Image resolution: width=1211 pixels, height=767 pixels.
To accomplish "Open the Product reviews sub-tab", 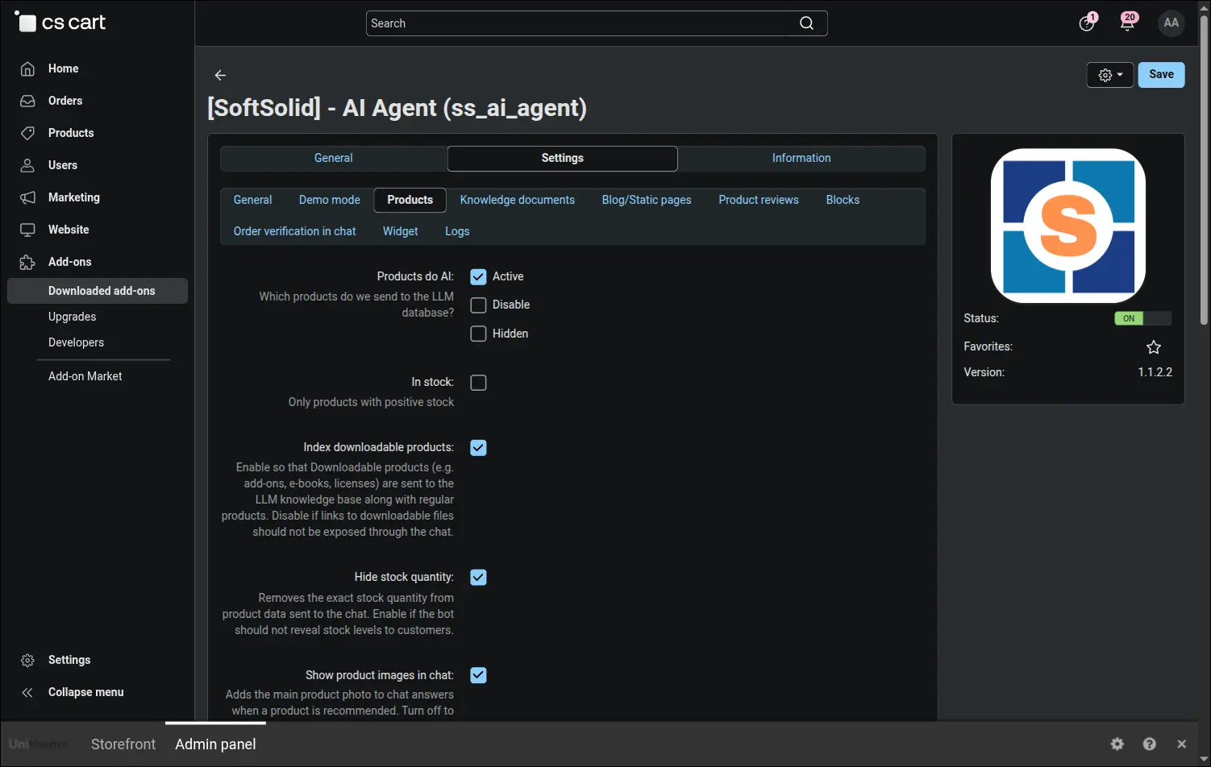I will pos(759,200).
